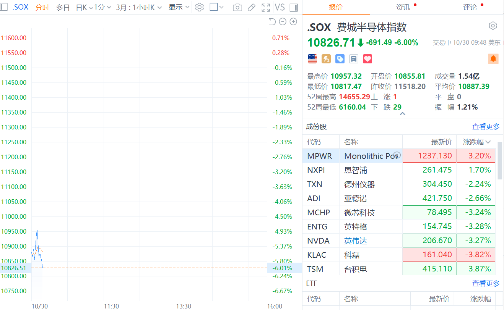Switch to the 多日 chart tab

(x=63, y=7)
